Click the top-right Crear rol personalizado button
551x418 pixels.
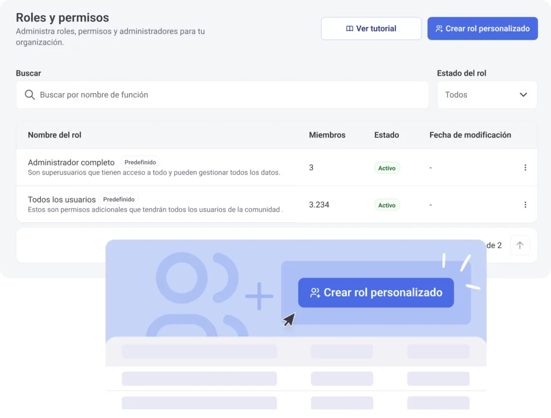coord(482,28)
